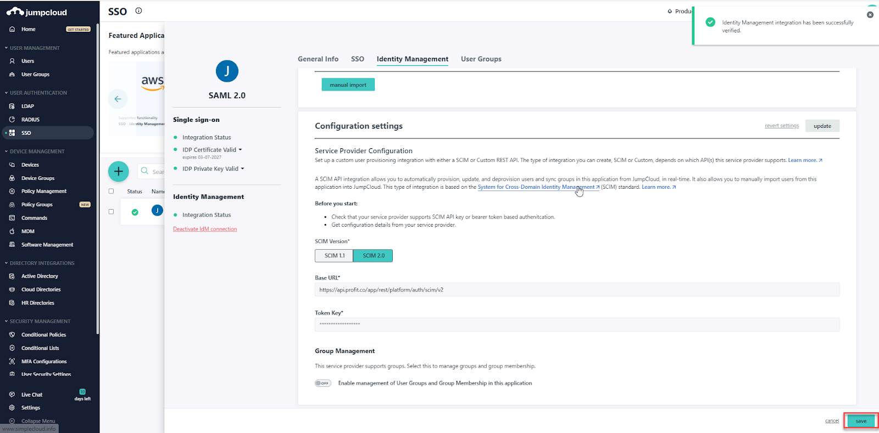Switch to the SSO tab
Screen dimensions: 879x433
[x=358, y=59]
